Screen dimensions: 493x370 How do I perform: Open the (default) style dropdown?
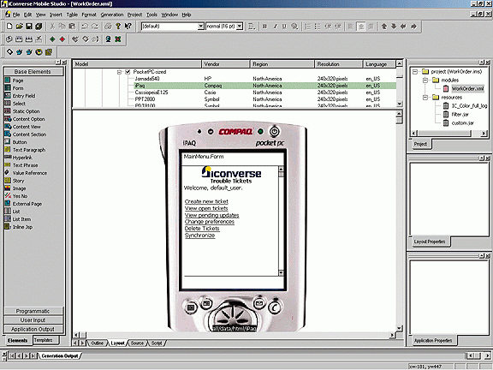pyautogui.click(x=200, y=27)
